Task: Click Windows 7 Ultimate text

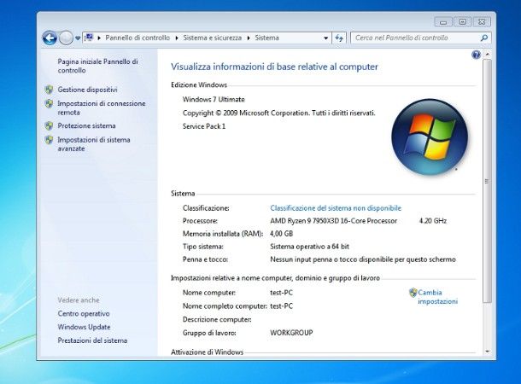Action: [x=214, y=100]
